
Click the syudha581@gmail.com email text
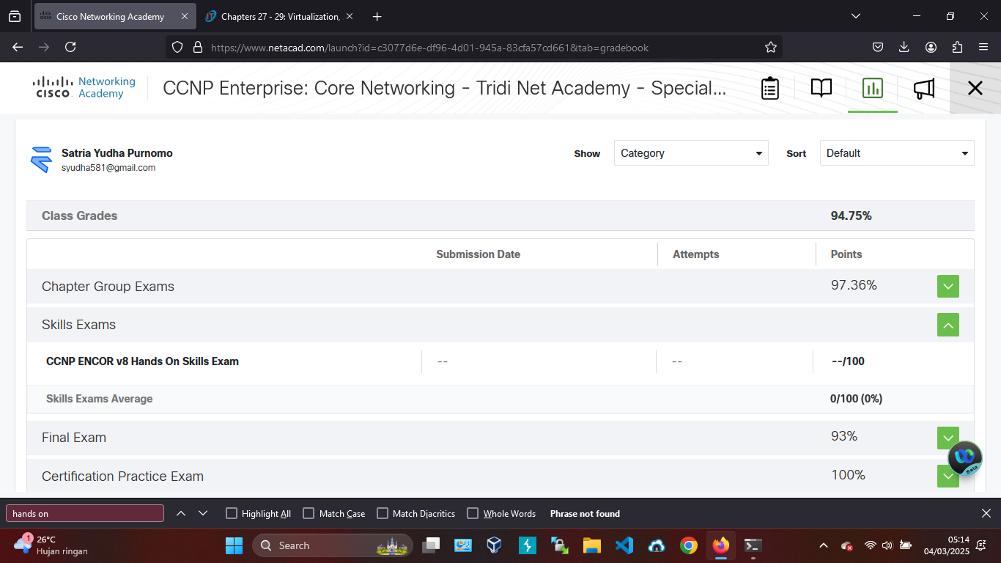point(108,168)
